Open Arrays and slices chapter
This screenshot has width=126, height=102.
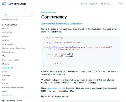tap(9, 44)
